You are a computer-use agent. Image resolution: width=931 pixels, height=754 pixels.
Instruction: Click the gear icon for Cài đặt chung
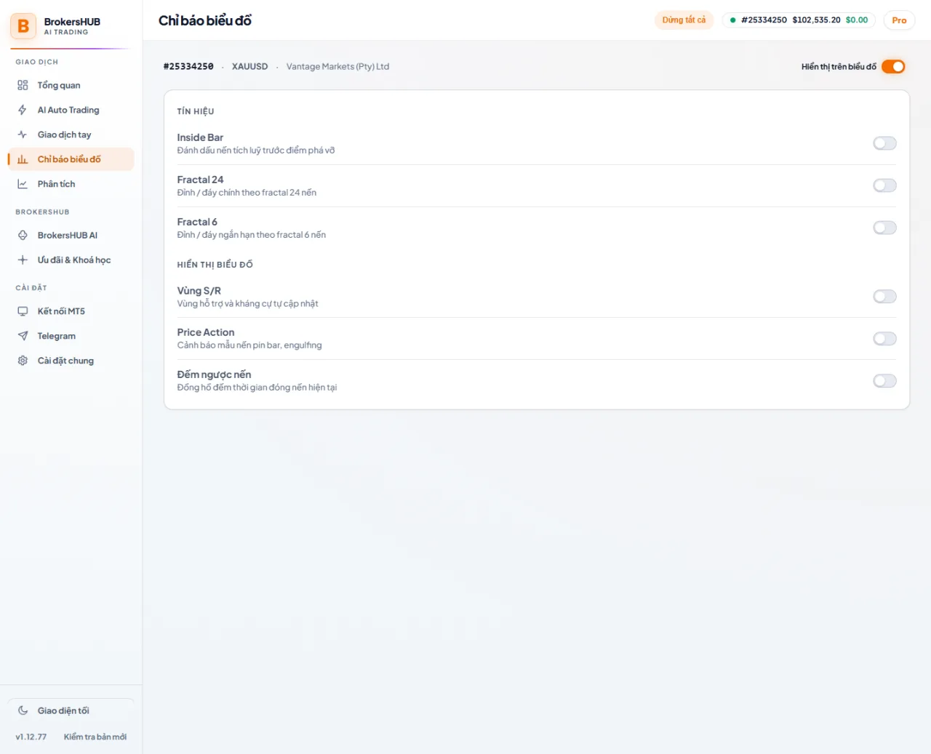click(x=23, y=361)
